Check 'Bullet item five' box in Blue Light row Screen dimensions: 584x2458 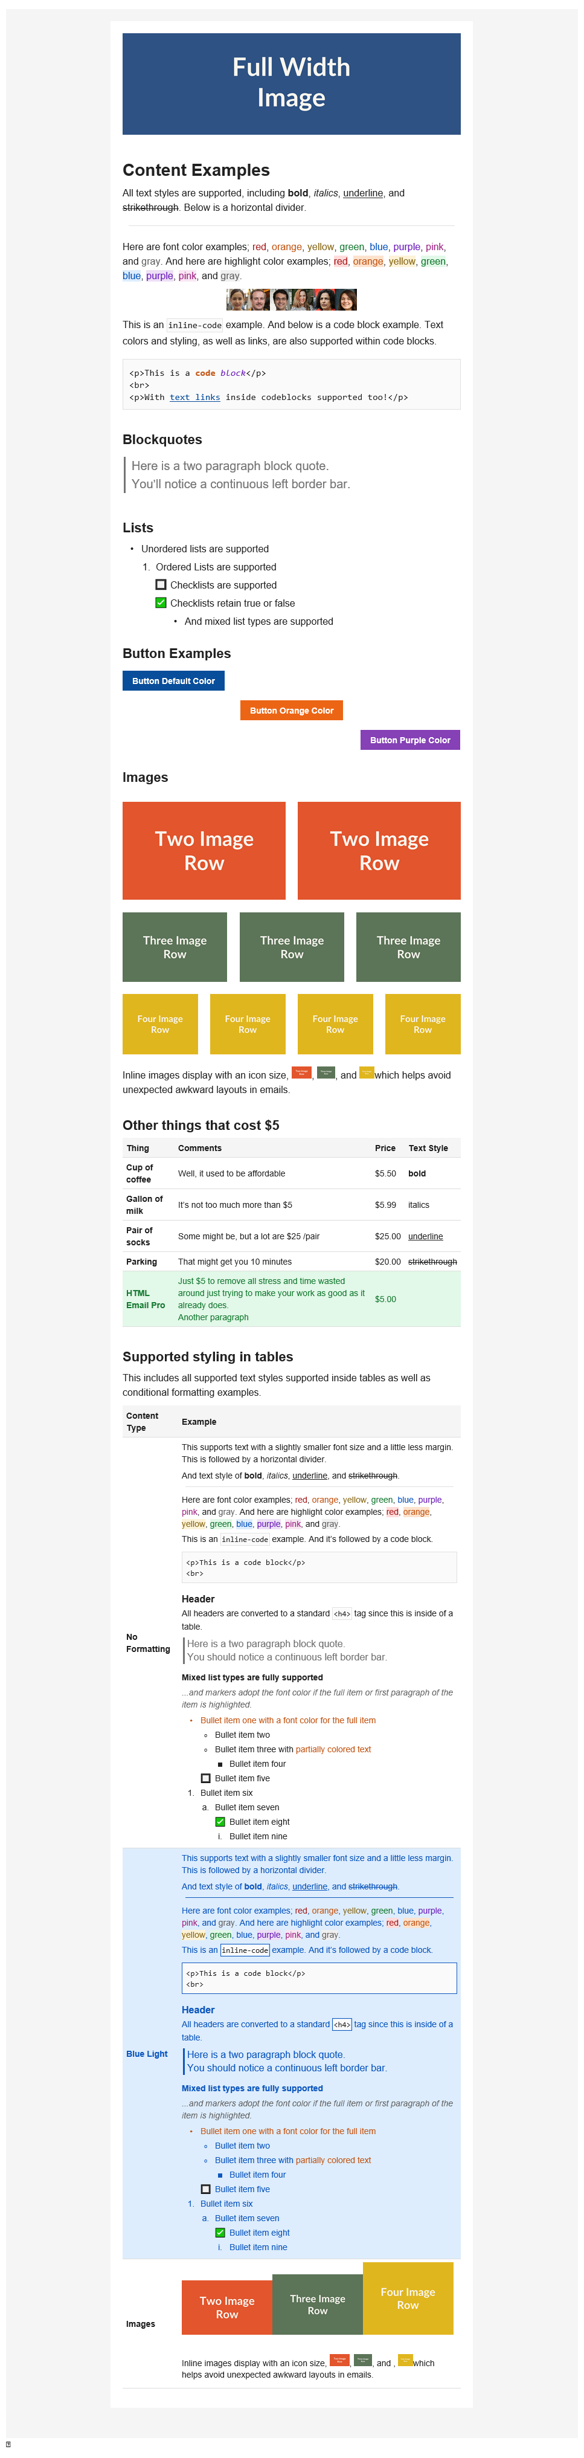coord(205,2189)
